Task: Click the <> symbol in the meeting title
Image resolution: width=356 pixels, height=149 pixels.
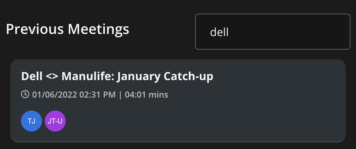Action: [52, 77]
